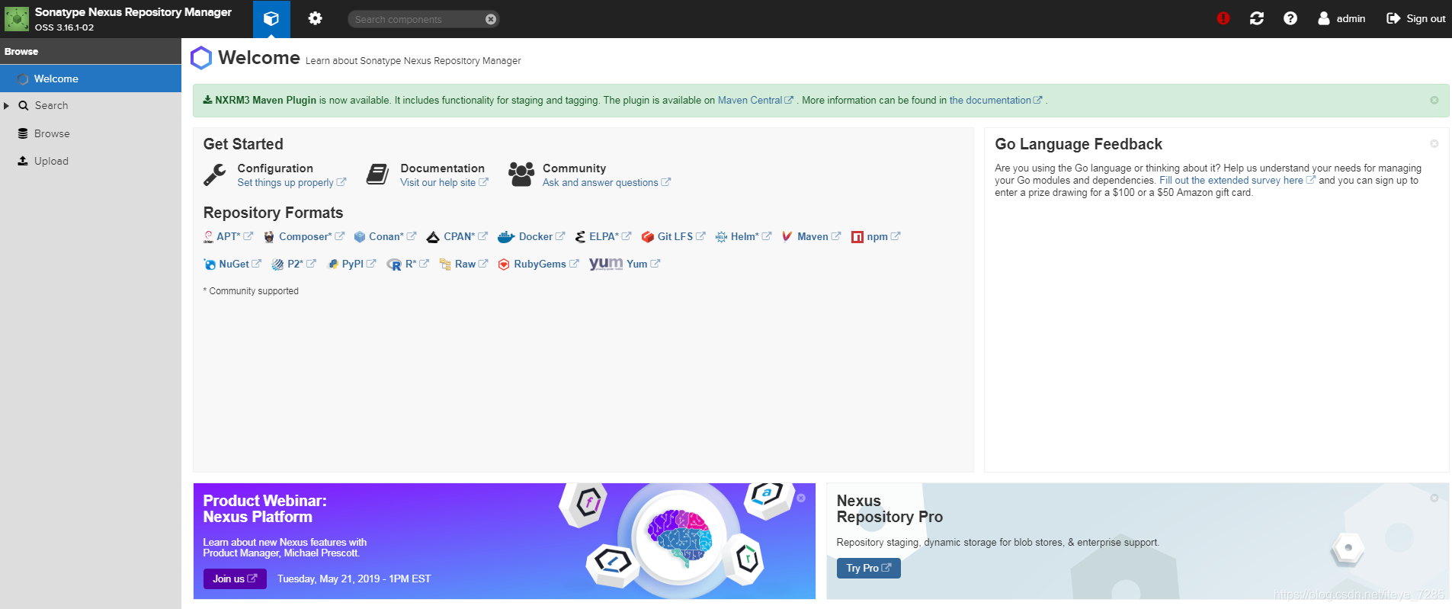Click the Search components input field
The width and height of the screenshot is (1452, 609).
pyautogui.click(x=418, y=19)
